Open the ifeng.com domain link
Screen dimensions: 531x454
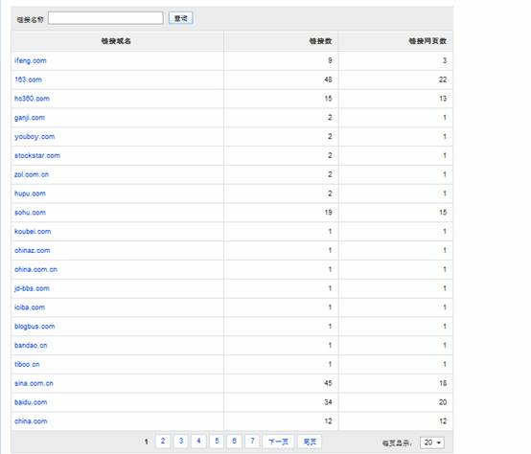(31, 61)
